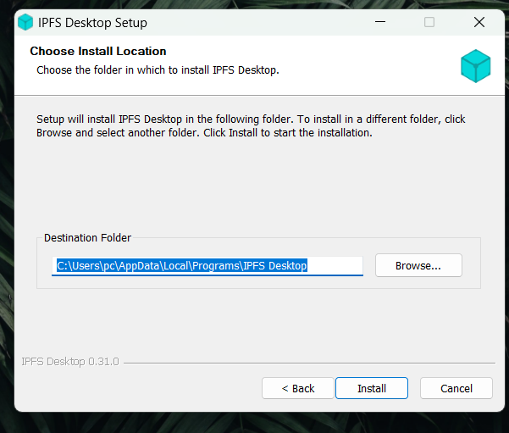The image size is (509, 433).
Task: Close the IPFS Desktop Setup window
Action: [479, 22]
